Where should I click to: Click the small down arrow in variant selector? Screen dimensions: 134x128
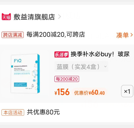pos(105,67)
